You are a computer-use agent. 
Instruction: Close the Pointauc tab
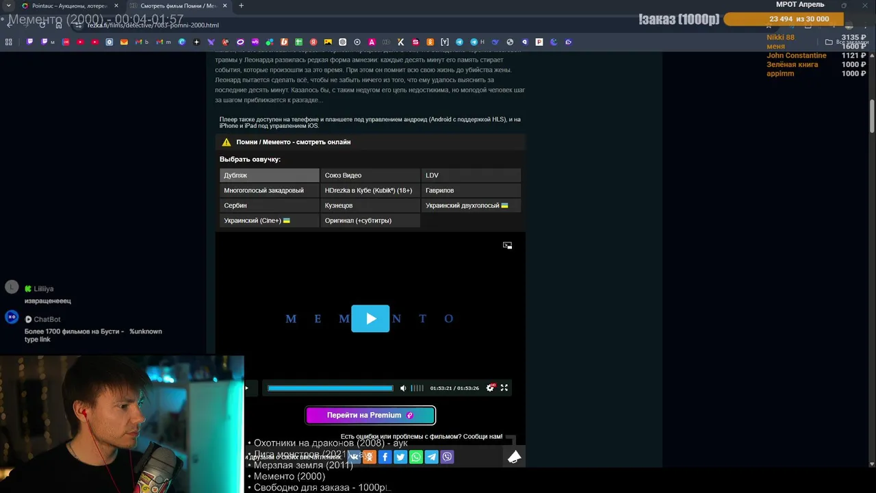tap(116, 5)
